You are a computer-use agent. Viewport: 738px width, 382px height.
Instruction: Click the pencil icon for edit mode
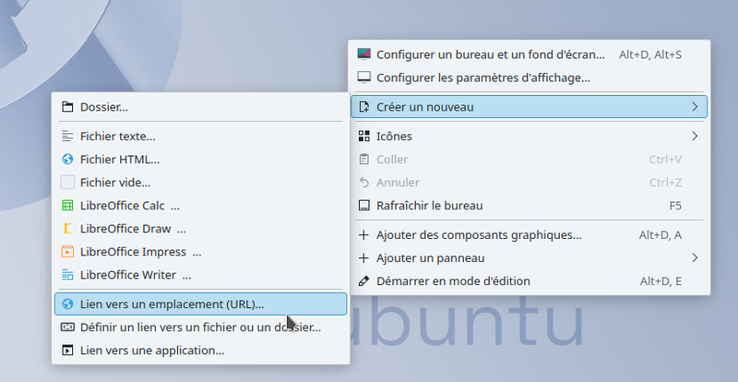coord(364,281)
